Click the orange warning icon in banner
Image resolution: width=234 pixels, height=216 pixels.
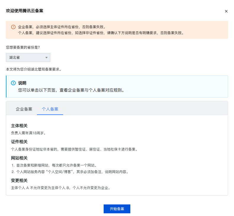pyautogui.click(x=13, y=27)
